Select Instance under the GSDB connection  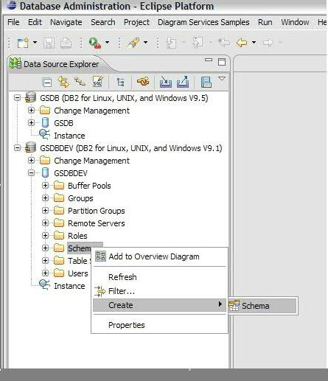pyautogui.click(x=69, y=136)
